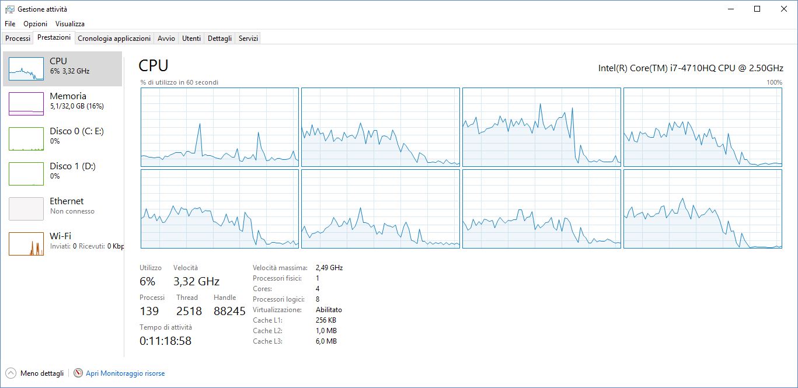The image size is (798, 388).
Task: Open the Opzioni menu
Action: pos(36,24)
